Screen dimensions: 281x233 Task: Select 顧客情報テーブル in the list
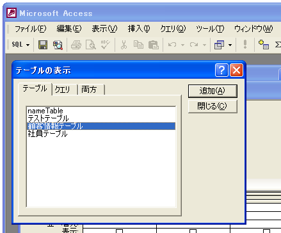pyautogui.click(x=101, y=126)
